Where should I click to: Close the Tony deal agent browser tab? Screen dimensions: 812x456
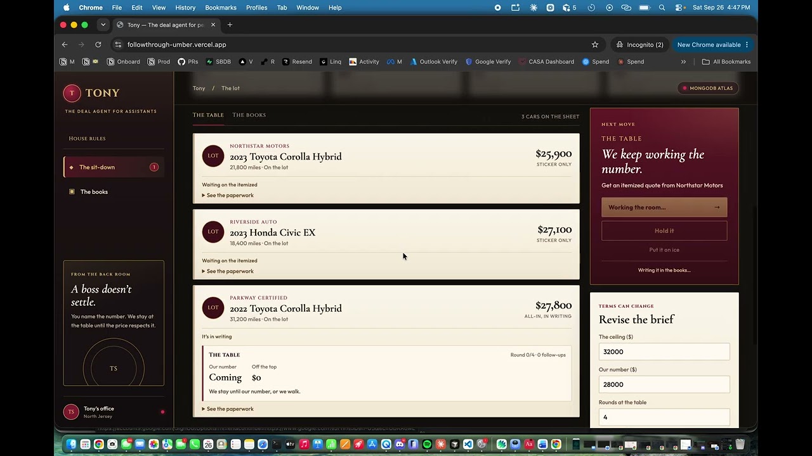coord(213,25)
